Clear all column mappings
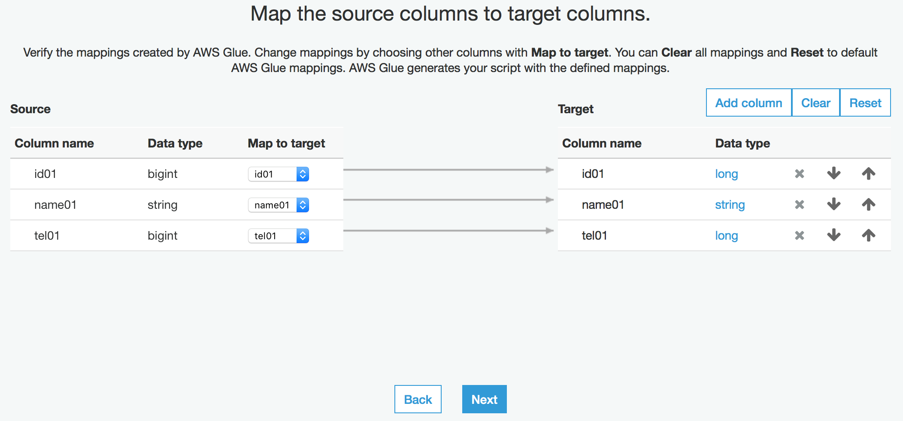Image resolution: width=903 pixels, height=421 pixels. (815, 103)
